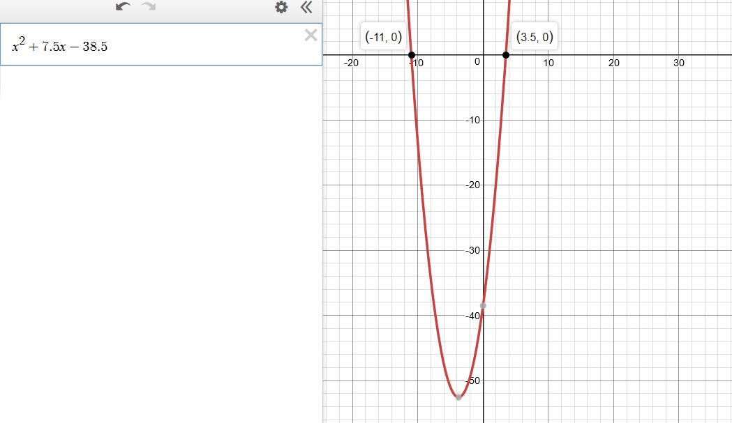
Task: Click the 30 label on the x-axis
Action: tap(678, 63)
